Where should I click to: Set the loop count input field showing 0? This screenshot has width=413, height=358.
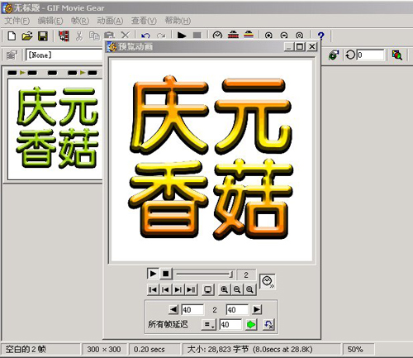(x=370, y=55)
